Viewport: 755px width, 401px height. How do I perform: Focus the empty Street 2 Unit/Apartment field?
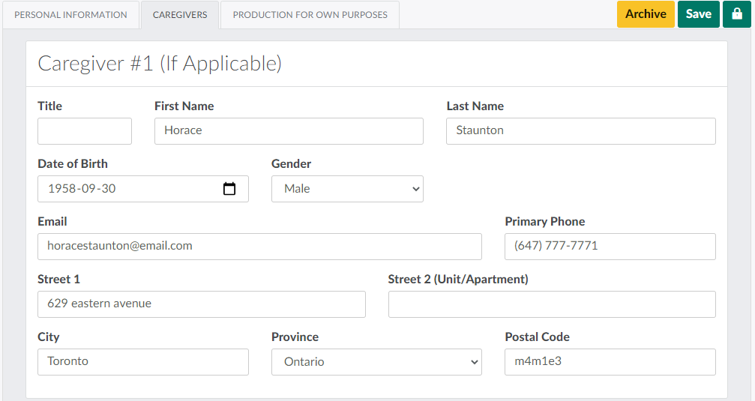pyautogui.click(x=552, y=304)
